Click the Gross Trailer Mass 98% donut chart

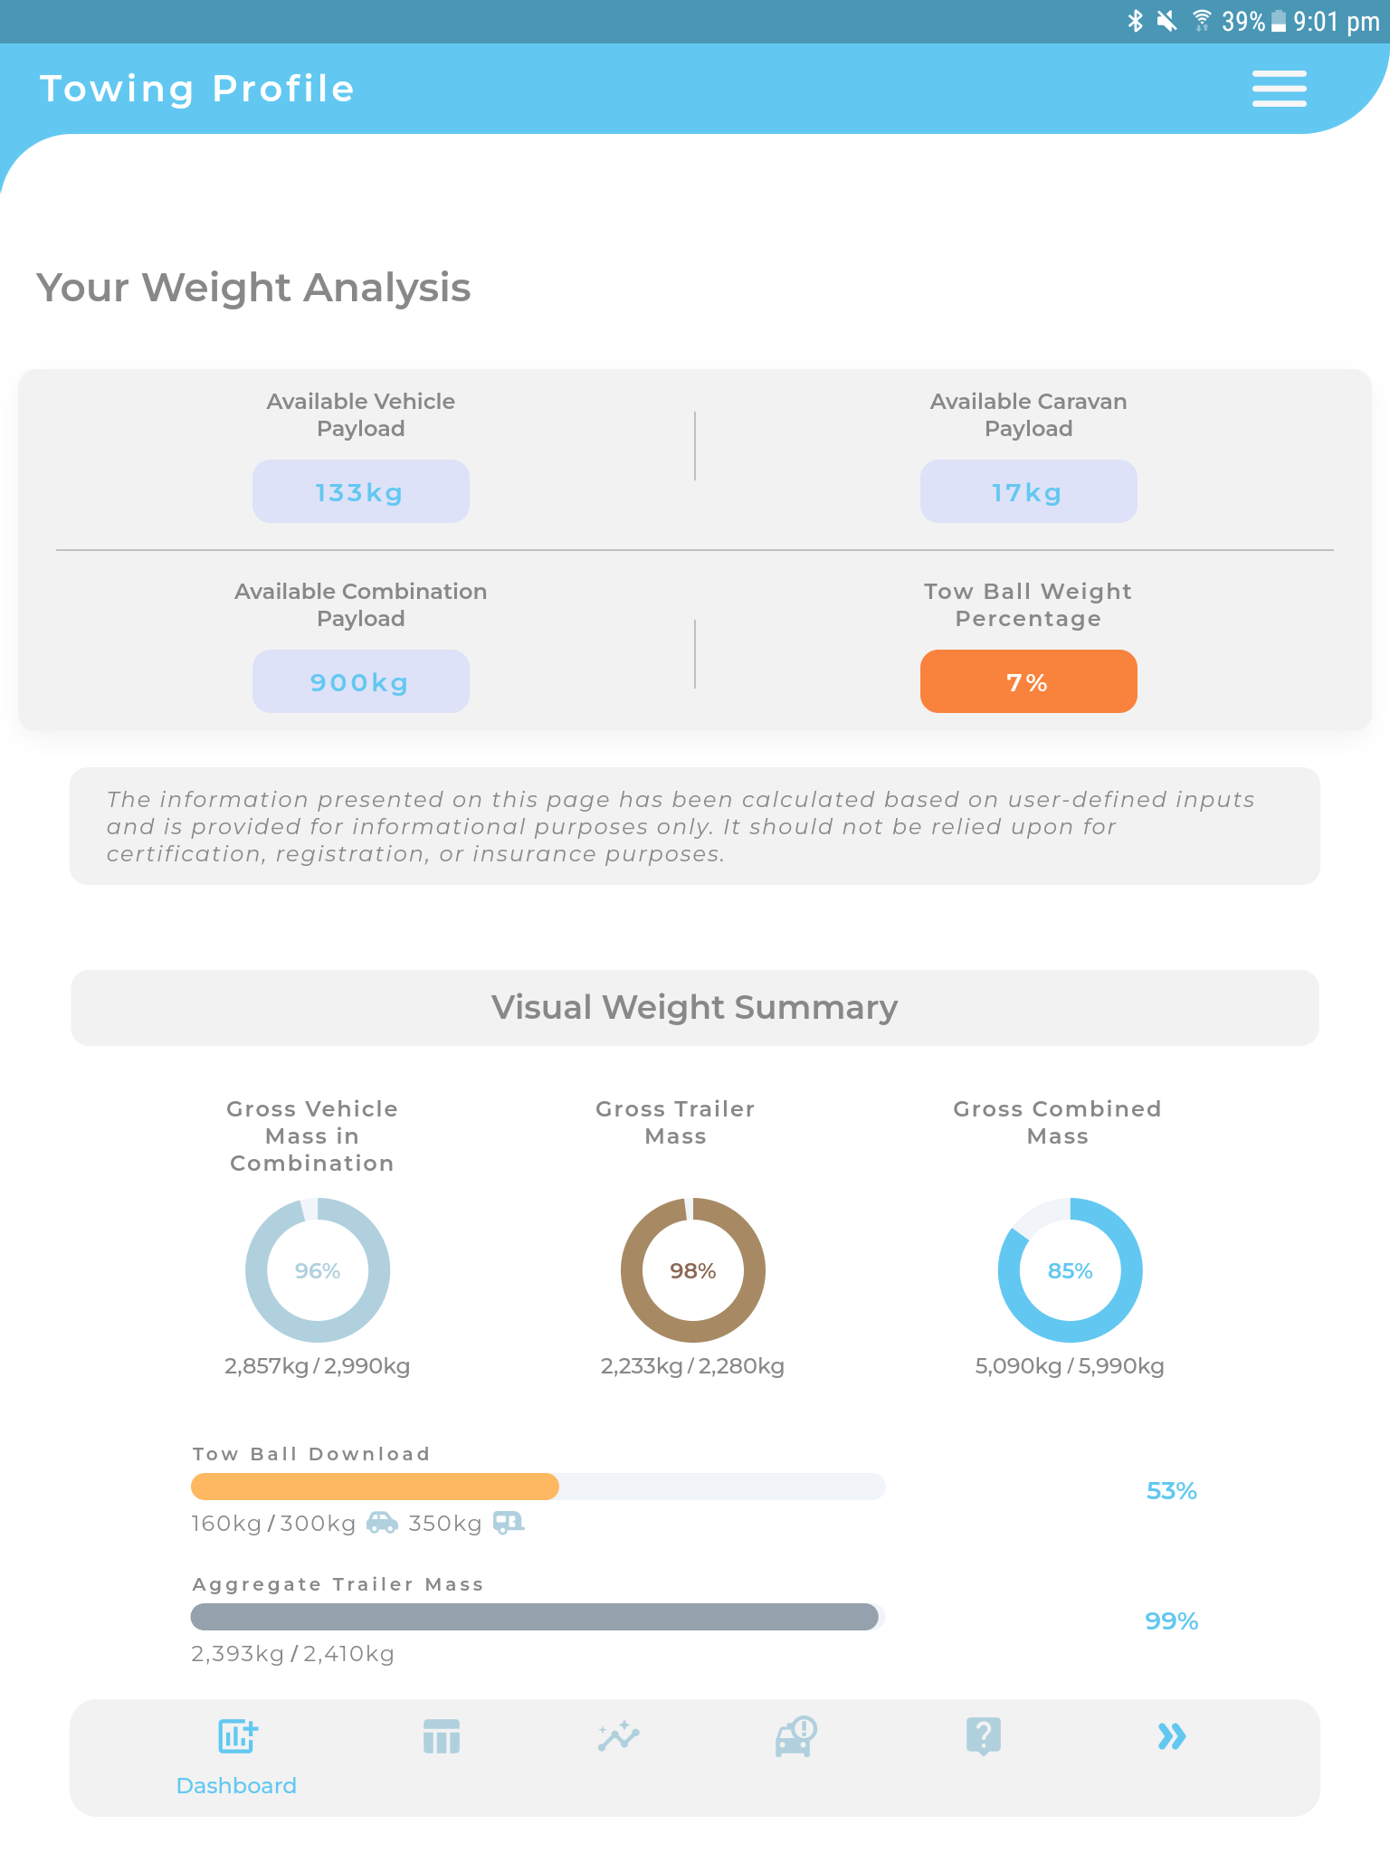pos(692,1270)
